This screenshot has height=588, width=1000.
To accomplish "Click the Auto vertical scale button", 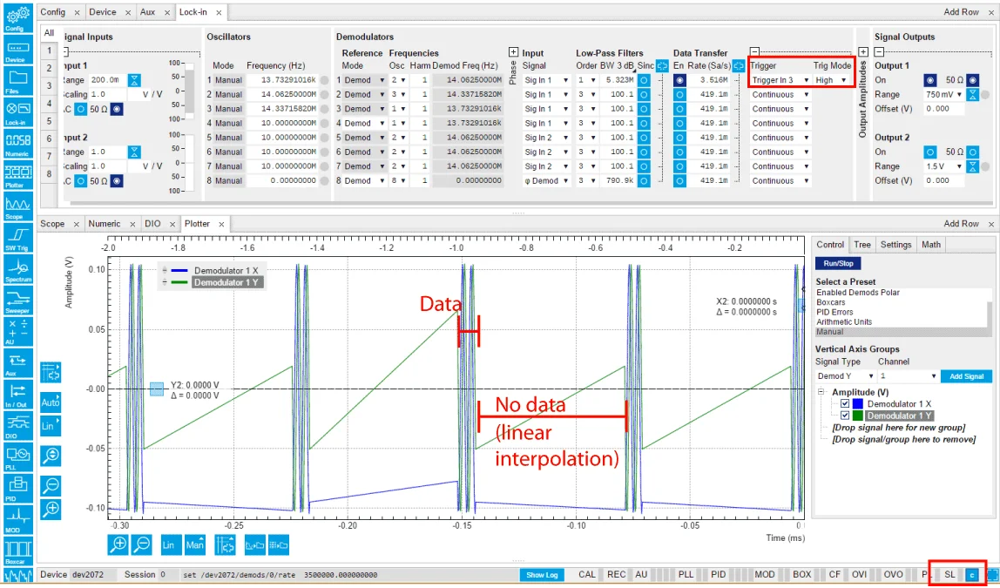I will [x=51, y=402].
